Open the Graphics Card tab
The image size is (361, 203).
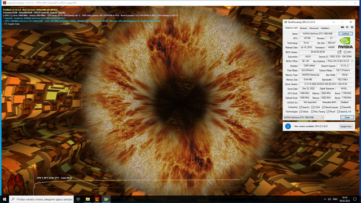tap(291, 28)
